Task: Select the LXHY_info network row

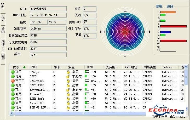Action: click(x=97, y=99)
